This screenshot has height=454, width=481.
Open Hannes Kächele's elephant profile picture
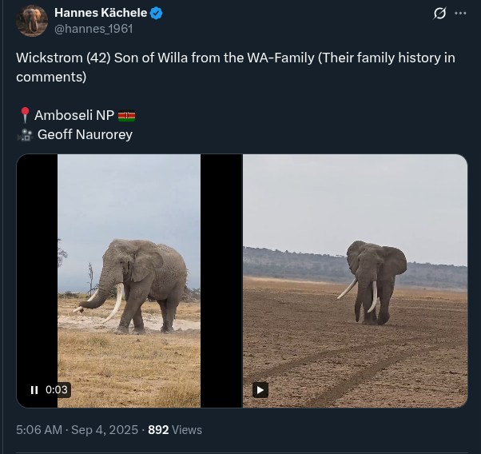click(x=32, y=21)
